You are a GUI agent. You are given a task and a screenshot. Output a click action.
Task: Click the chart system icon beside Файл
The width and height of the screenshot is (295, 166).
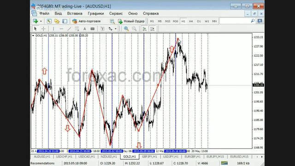[34, 13]
